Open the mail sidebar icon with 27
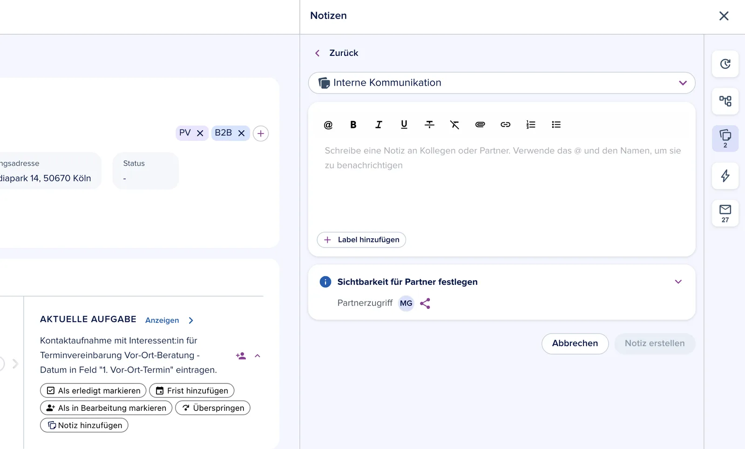 pos(725,213)
